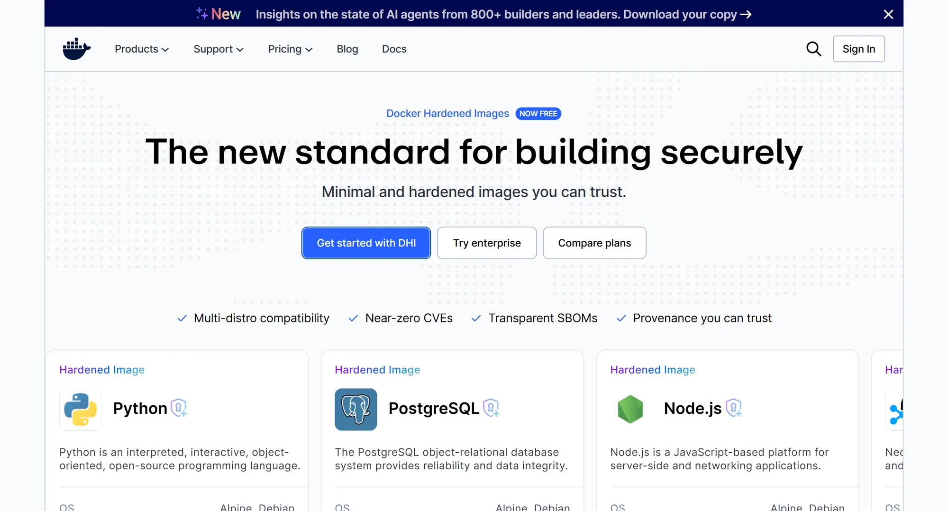The width and height of the screenshot is (948, 511).
Task: Click the Python card title
Action: 140,408
